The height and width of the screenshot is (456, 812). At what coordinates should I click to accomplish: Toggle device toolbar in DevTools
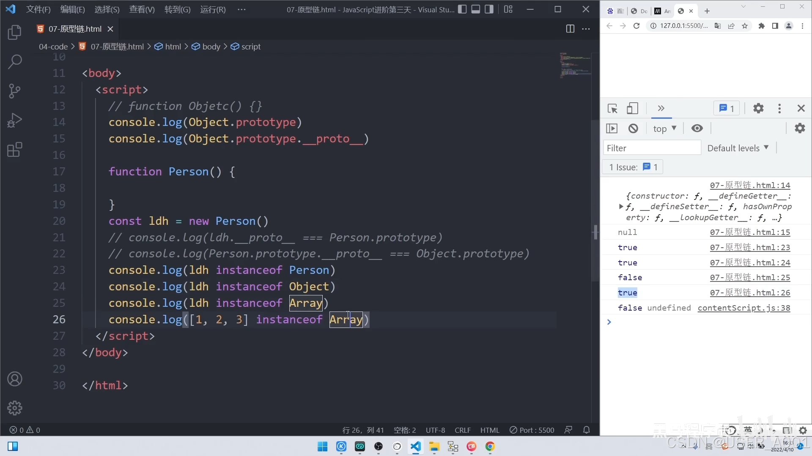click(x=632, y=109)
